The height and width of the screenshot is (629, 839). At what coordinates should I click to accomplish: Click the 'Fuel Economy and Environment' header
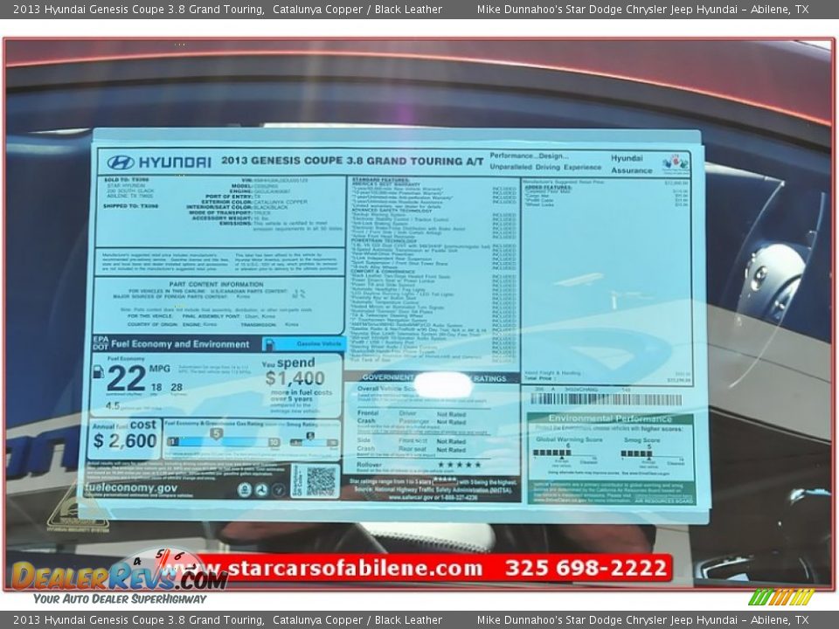click(180, 344)
